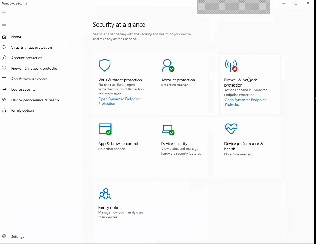Click the laptop icon beside Device security in sidebar
The width and height of the screenshot is (316, 244).
tap(4, 89)
